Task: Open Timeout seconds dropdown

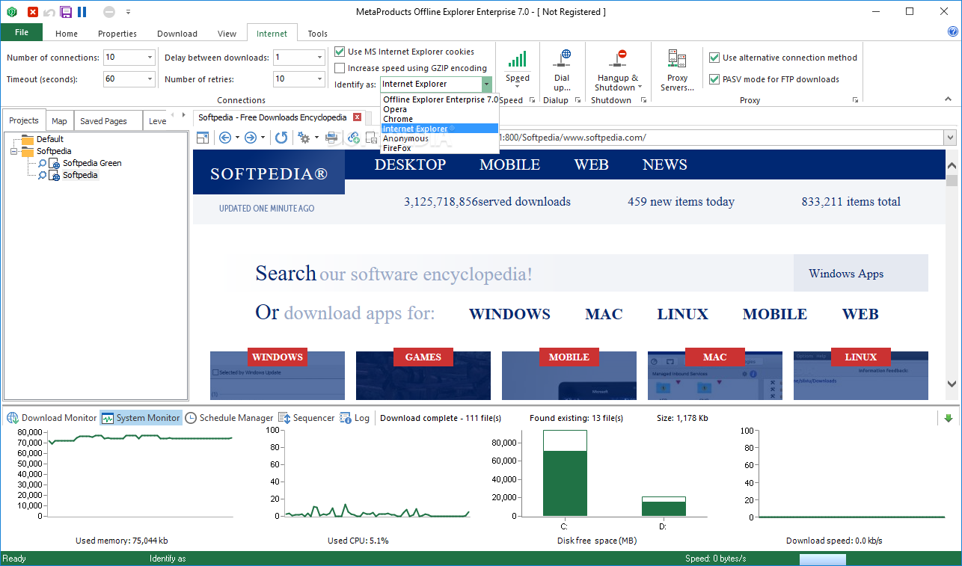Action: click(150, 79)
